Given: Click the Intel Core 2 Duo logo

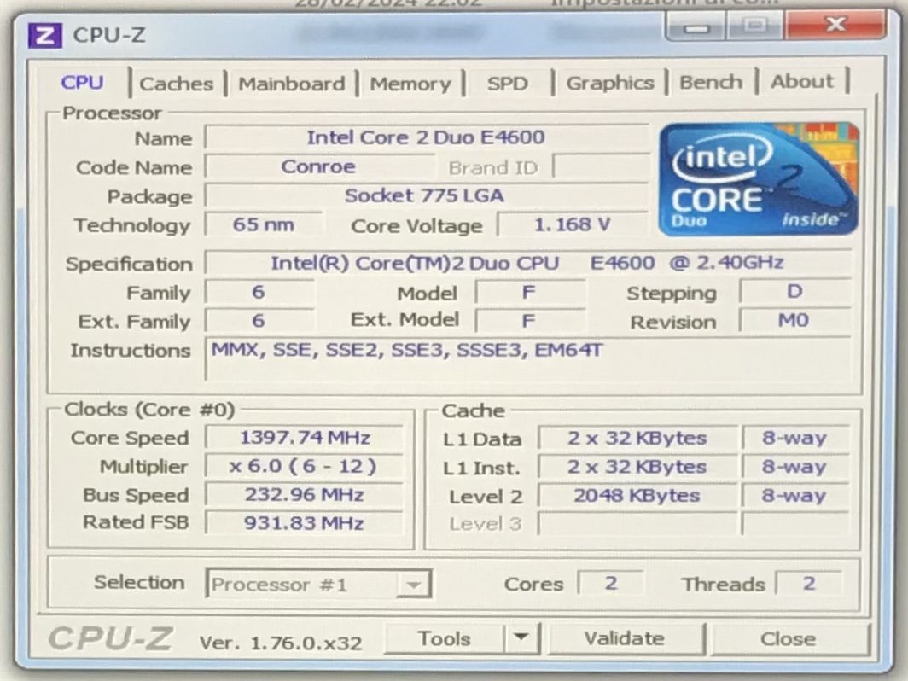Looking at the screenshot, I should [759, 179].
